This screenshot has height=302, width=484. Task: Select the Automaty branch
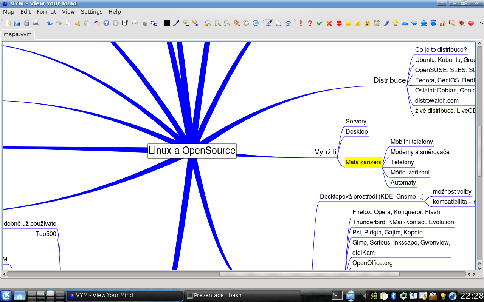[x=403, y=183]
